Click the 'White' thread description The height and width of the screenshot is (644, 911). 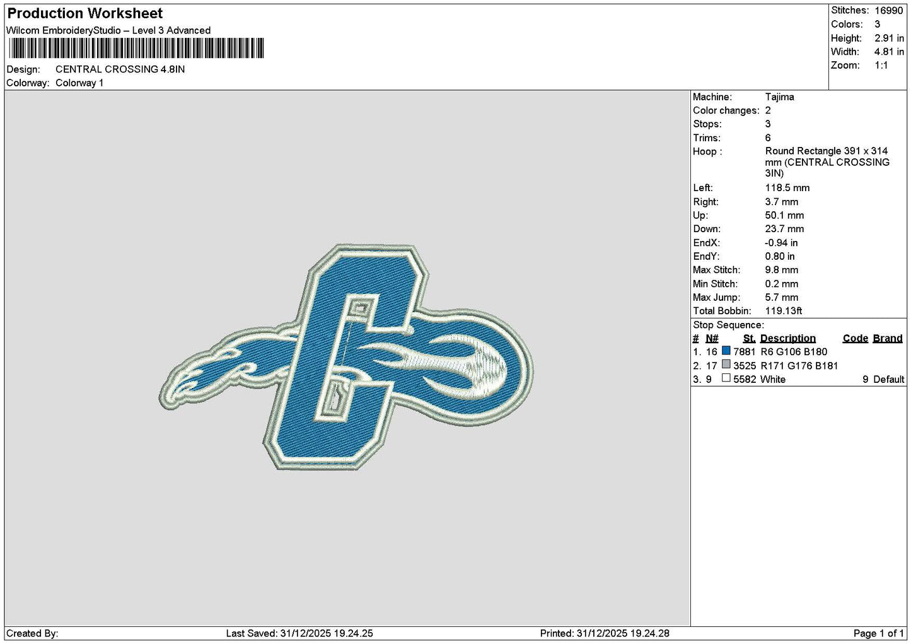click(773, 380)
